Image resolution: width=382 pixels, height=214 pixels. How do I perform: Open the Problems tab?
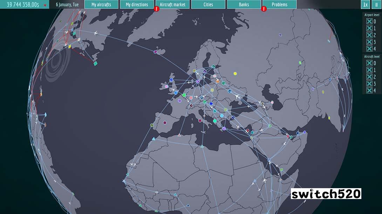click(279, 5)
